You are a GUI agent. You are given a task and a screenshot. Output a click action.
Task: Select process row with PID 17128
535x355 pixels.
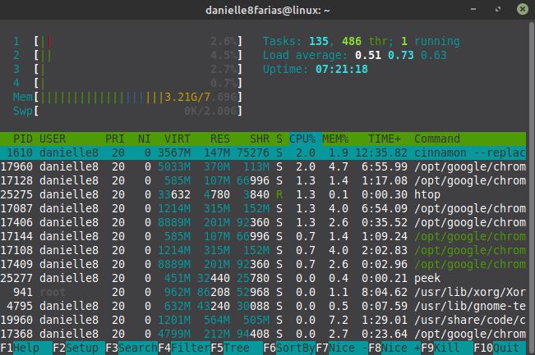[x=263, y=180]
